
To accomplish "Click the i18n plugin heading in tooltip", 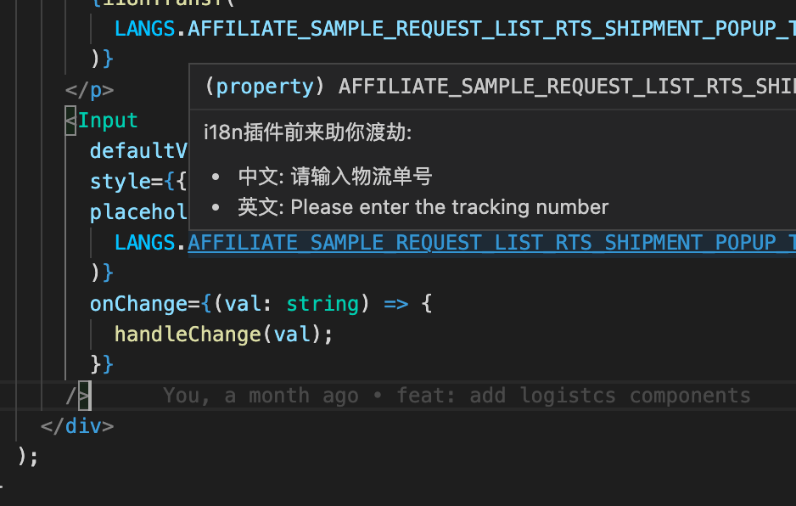I will [308, 132].
